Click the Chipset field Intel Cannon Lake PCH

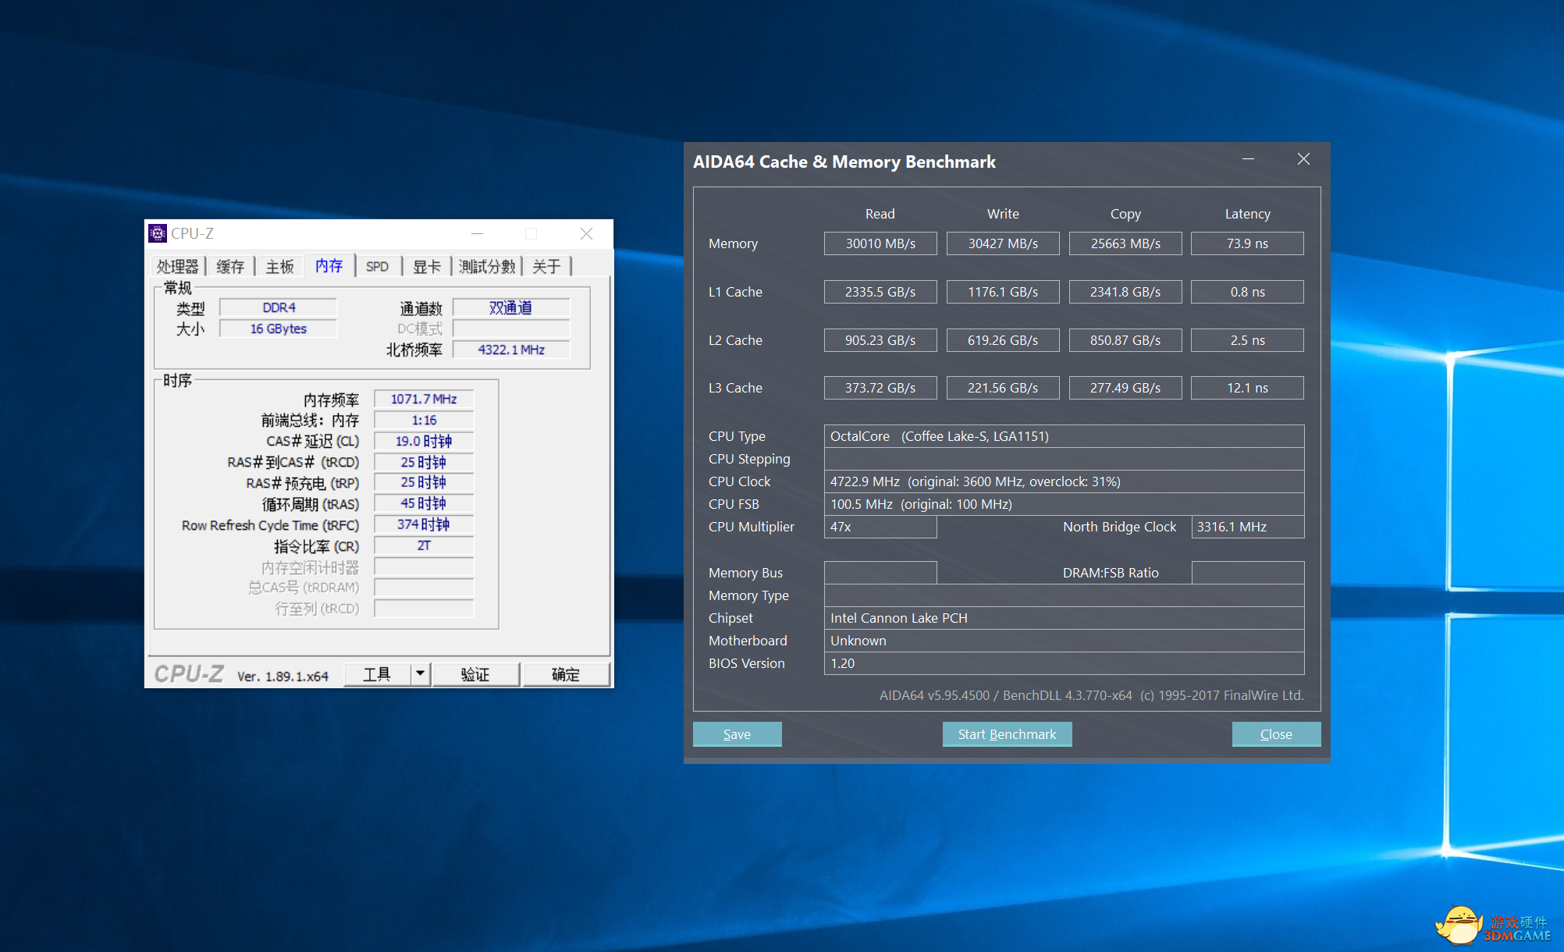click(1064, 618)
